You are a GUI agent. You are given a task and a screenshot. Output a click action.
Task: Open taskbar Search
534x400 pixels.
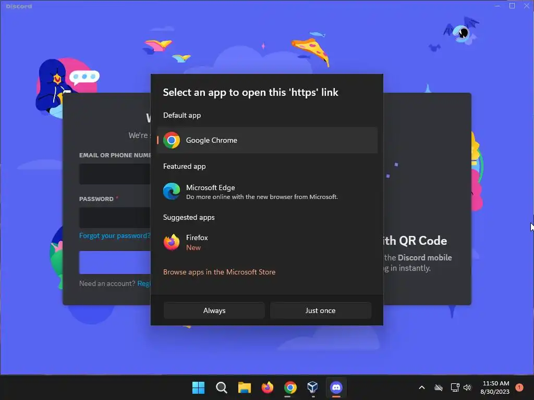click(x=221, y=387)
